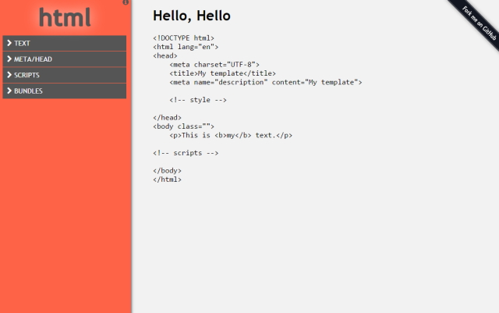Click the chevron icon beside SCRIPTS
The height and width of the screenshot is (313, 499).
(x=9, y=75)
